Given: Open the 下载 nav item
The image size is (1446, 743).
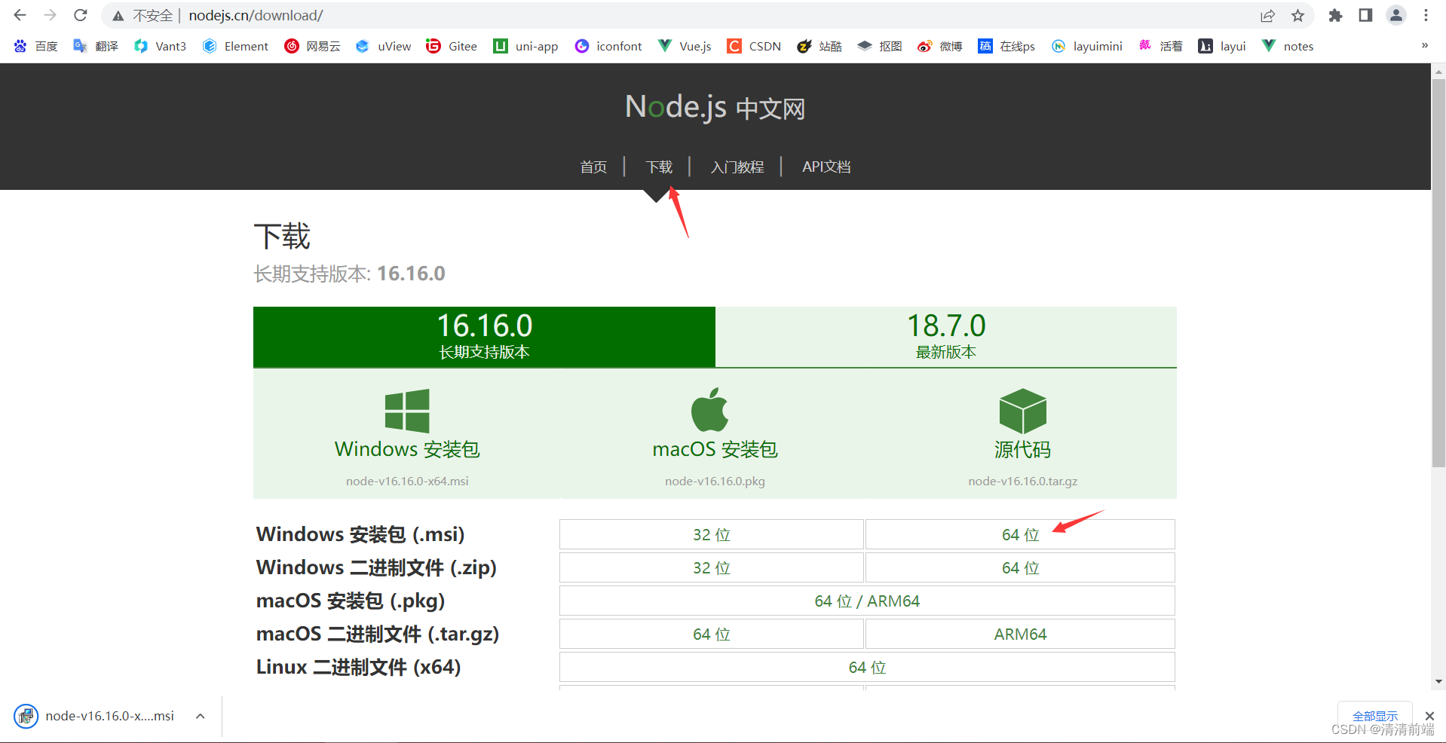Looking at the screenshot, I should [x=659, y=167].
